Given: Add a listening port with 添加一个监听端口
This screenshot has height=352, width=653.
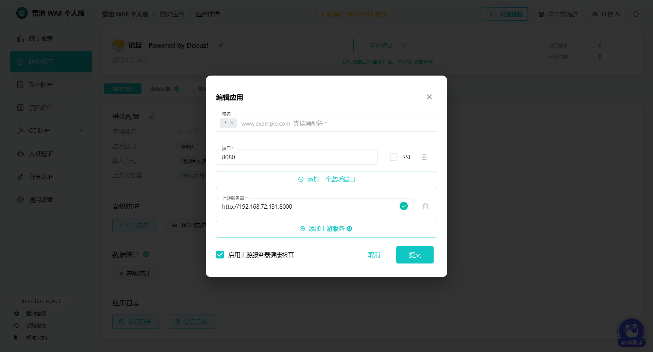Looking at the screenshot, I should tap(326, 180).
